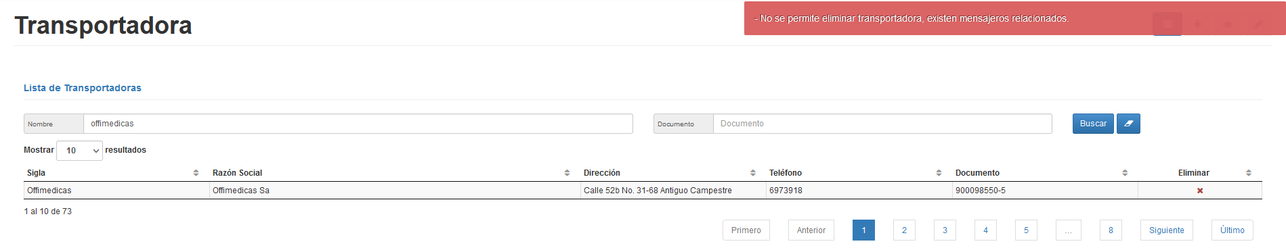Viewport: 1286px width, 250px height.
Task: Click the plus icon to add transportadora
Action: pos(1198,24)
